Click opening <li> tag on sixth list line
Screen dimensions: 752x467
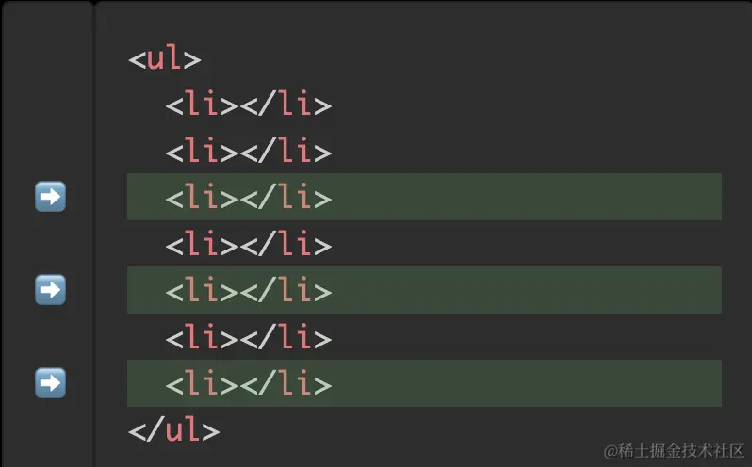coord(202,337)
